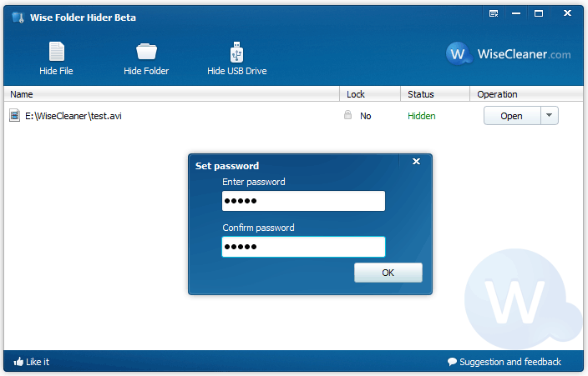Minimize the Wise Folder Hider window
The height and width of the screenshot is (376, 588).
516,14
